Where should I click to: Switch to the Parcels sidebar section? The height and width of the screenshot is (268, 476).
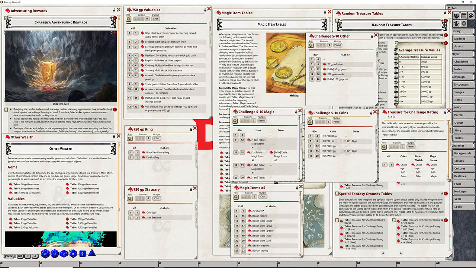click(462, 115)
